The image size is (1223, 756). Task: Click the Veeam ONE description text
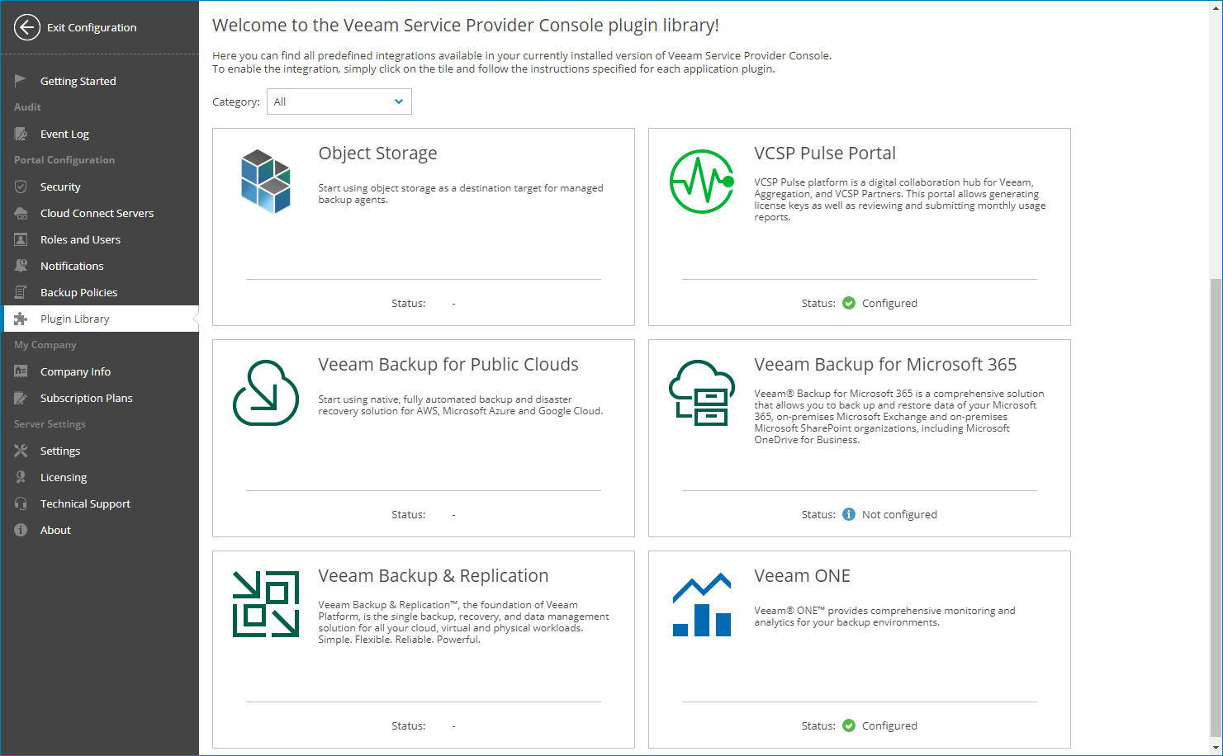pyautogui.click(x=884, y=617)
